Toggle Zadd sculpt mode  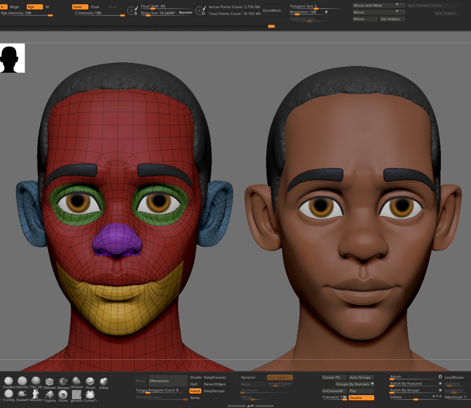point(80,7)
